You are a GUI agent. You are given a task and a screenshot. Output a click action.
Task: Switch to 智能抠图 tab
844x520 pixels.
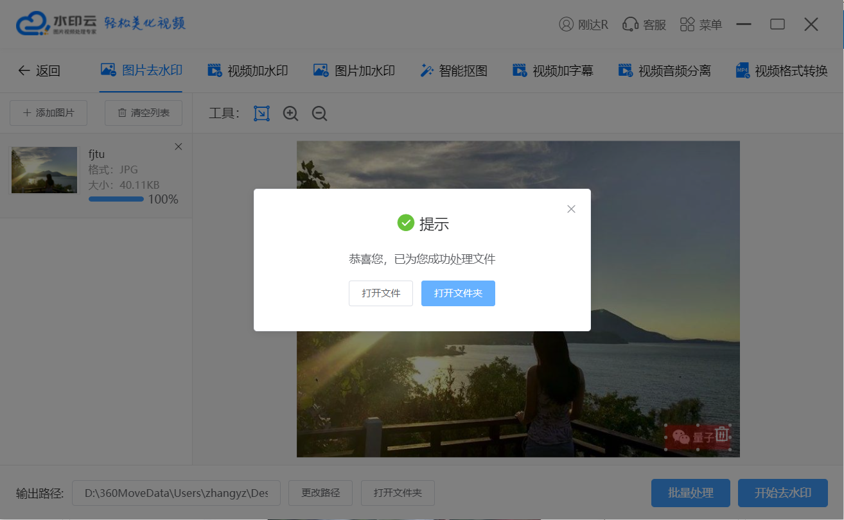[x=453, y=71]
